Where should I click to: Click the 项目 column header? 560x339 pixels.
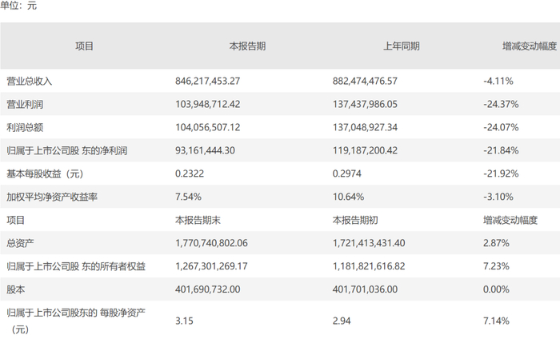pyautogui.click(x=84, y=46)
